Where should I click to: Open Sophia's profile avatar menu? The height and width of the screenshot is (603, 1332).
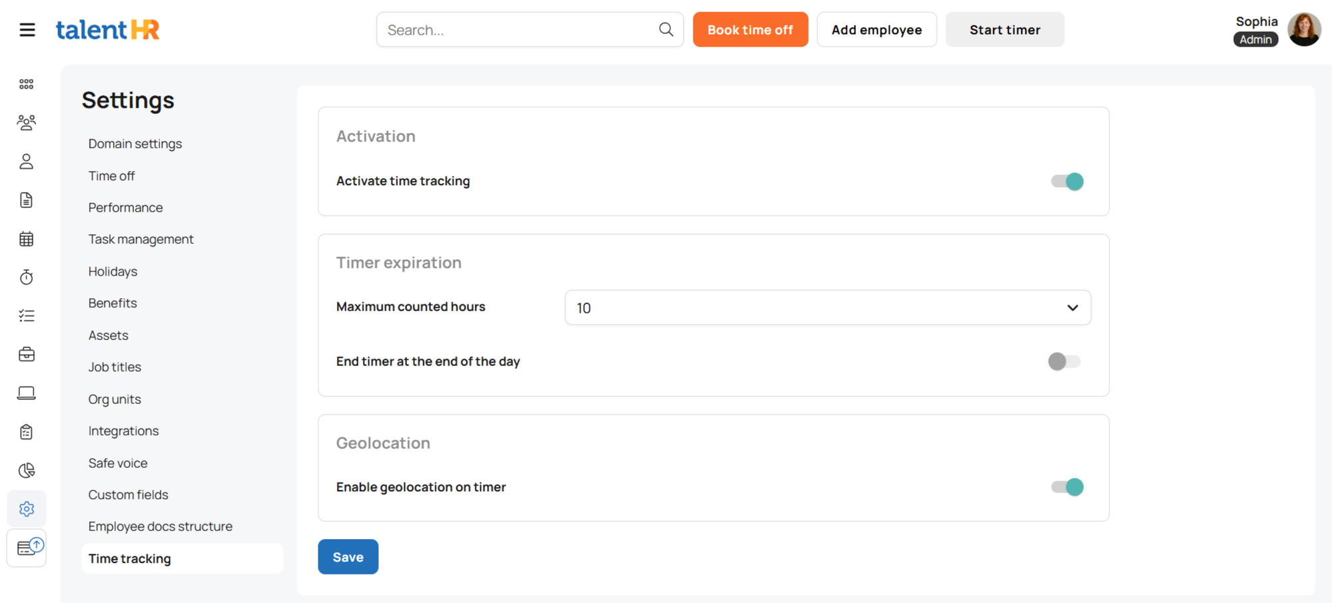point(1303,30)
